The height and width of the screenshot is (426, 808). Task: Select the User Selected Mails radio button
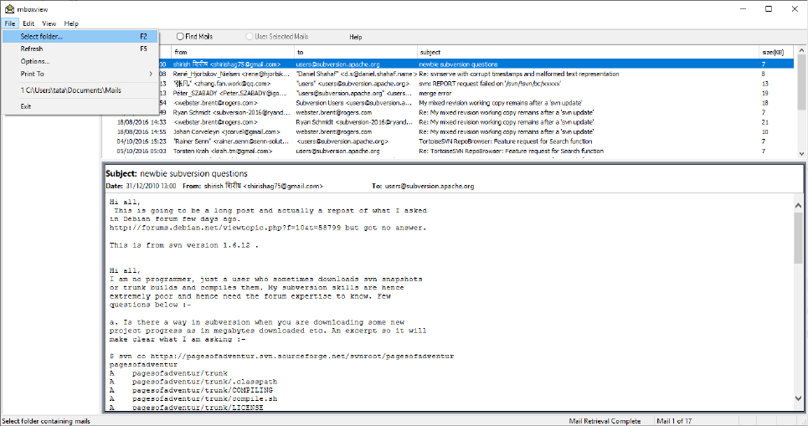277,37
